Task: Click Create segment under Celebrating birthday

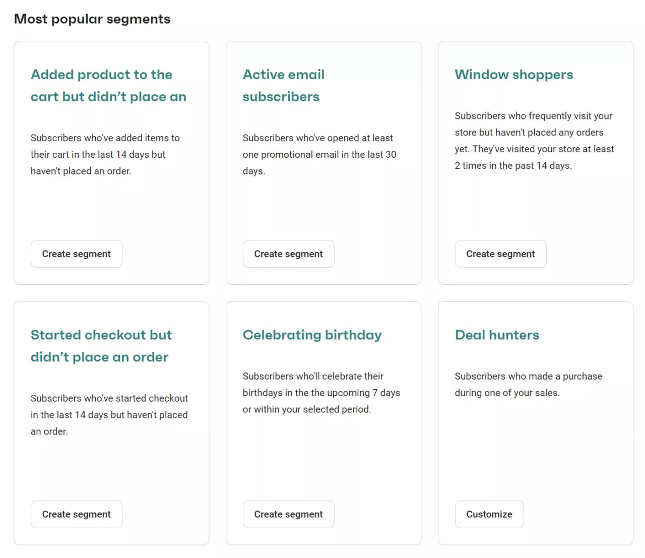Action: coord(288,514)
